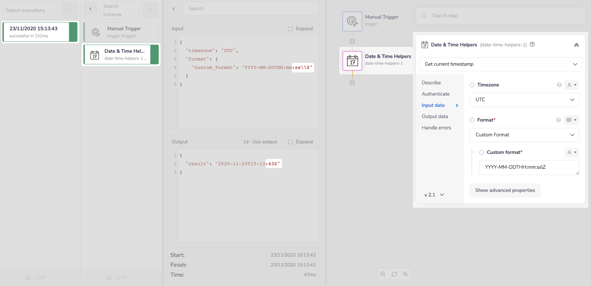This screenshot has width=591, height=286.
Task: Switch to the Output data tab
Action: (435, 116)
